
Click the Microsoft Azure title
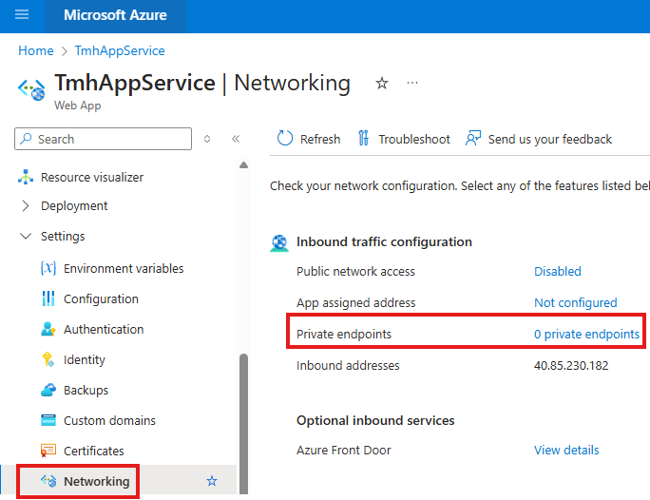pos(115,15)
